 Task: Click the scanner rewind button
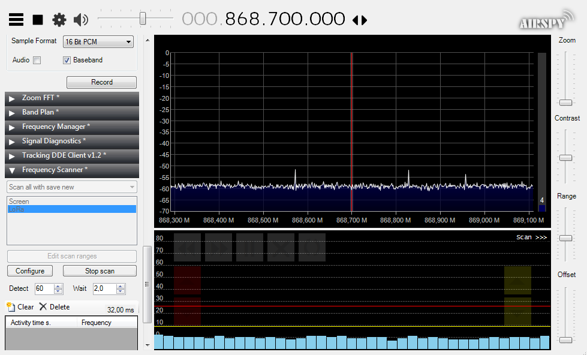pyautogui.click(x=187, y=248)
